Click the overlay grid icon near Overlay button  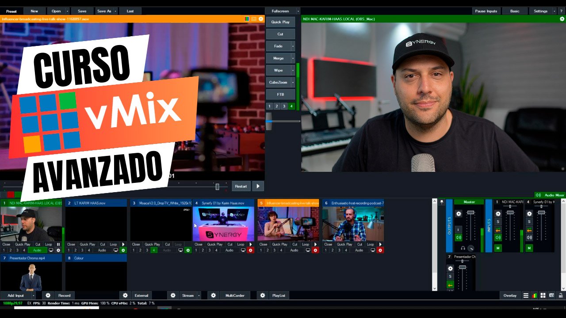tap(543, 295)
